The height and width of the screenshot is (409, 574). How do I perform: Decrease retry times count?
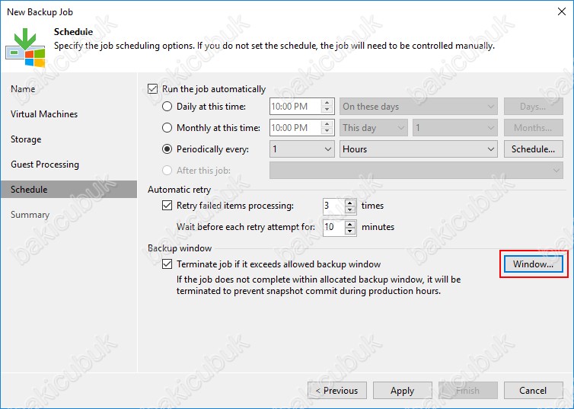350,209
